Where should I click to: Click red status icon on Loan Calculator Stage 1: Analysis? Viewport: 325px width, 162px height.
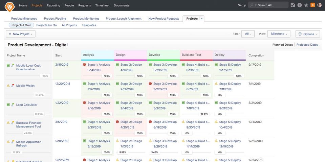pyautogui.click(x=84, y=102)
